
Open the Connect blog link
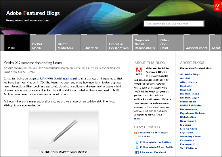186,90
